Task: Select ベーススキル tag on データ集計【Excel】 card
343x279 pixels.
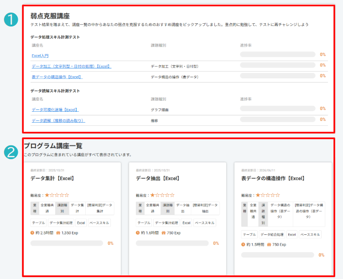Action: pos(99,223)
